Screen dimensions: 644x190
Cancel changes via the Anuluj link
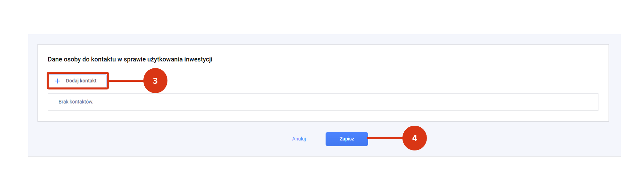point(299,139)
